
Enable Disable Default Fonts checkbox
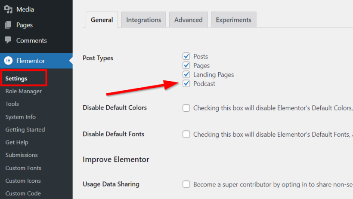tap(186, 134)
